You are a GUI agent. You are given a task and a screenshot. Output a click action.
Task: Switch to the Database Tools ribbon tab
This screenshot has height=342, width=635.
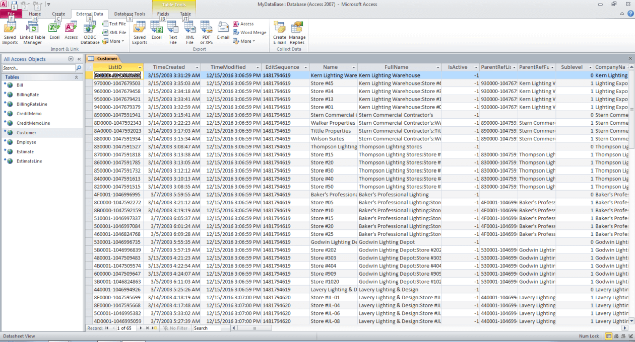[x=130, y=14]
